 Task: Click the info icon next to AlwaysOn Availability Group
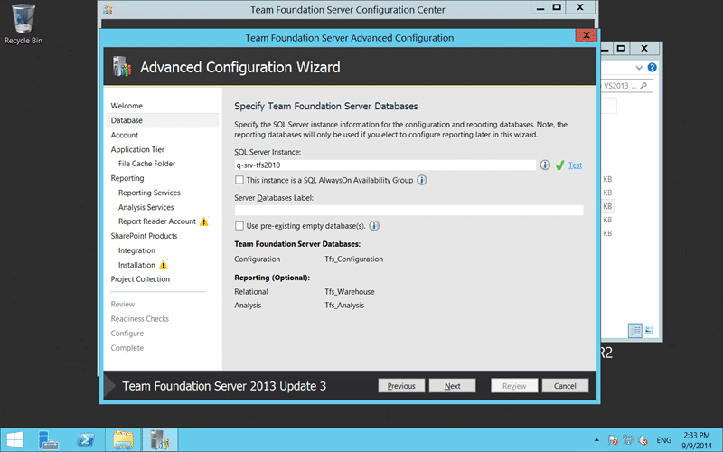click(422, 180)
